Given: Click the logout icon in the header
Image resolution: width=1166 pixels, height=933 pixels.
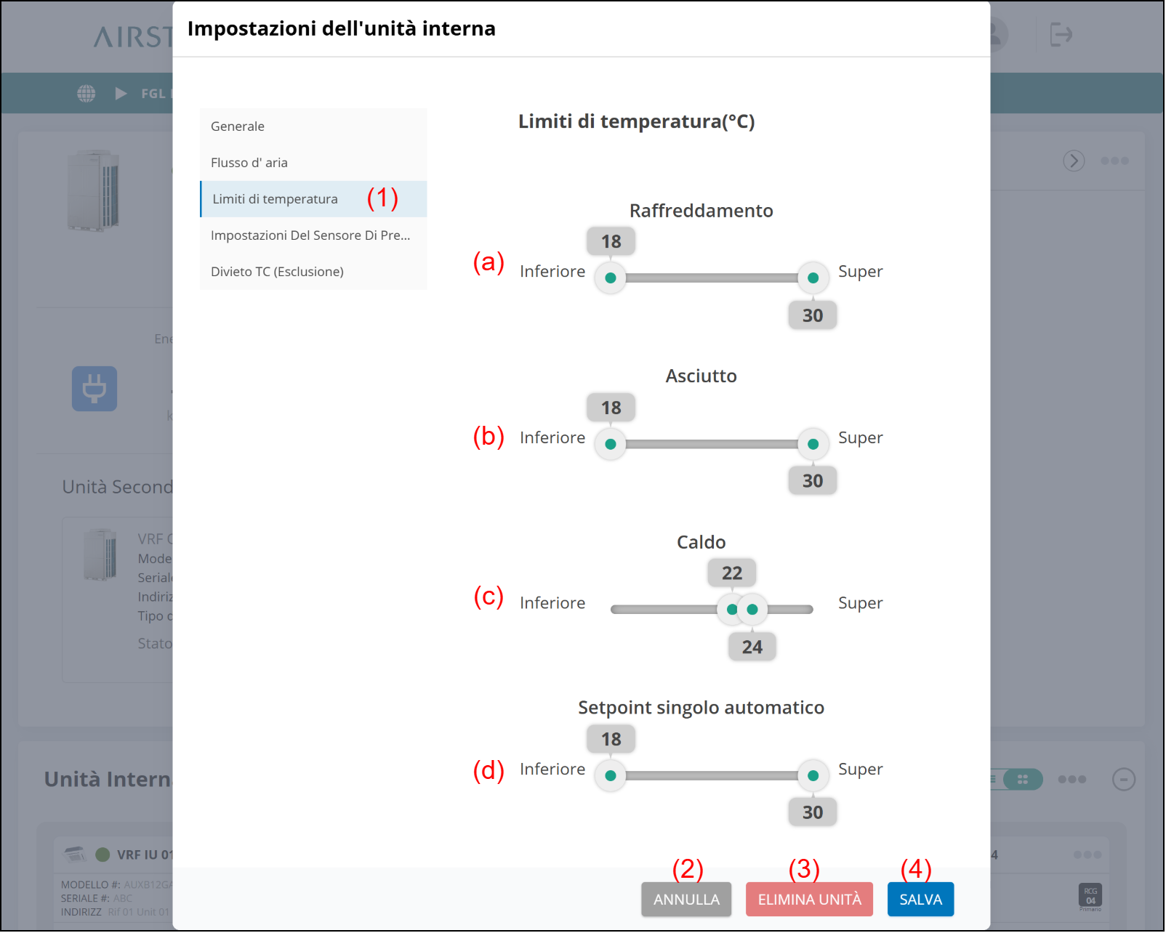Looking at the screenshot, I should coord(1061,34).
